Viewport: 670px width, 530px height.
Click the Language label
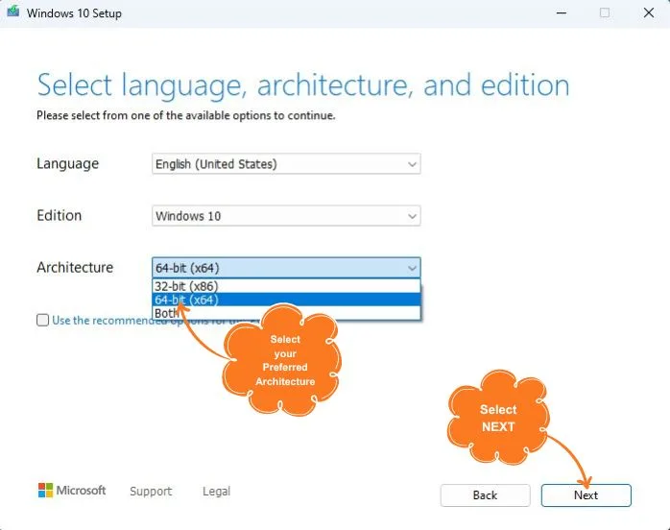[67, 164]
